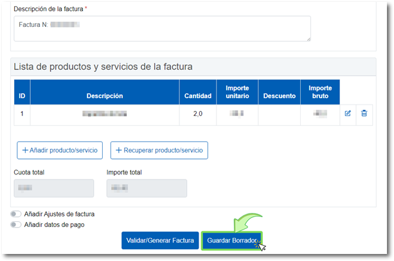Screen dimensions: 394x261
Task: Select the blurred description cell in row 1
Action: click(x=105, y=114)
